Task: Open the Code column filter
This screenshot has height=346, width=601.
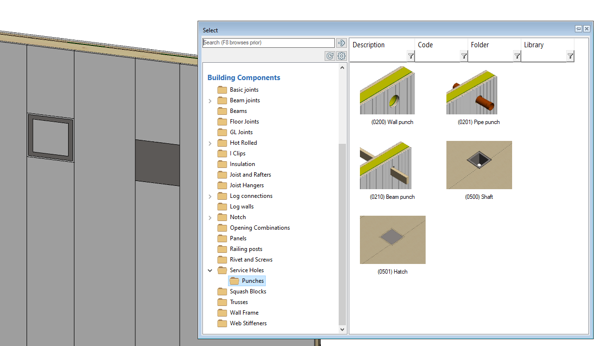Action: pos(464,56)
